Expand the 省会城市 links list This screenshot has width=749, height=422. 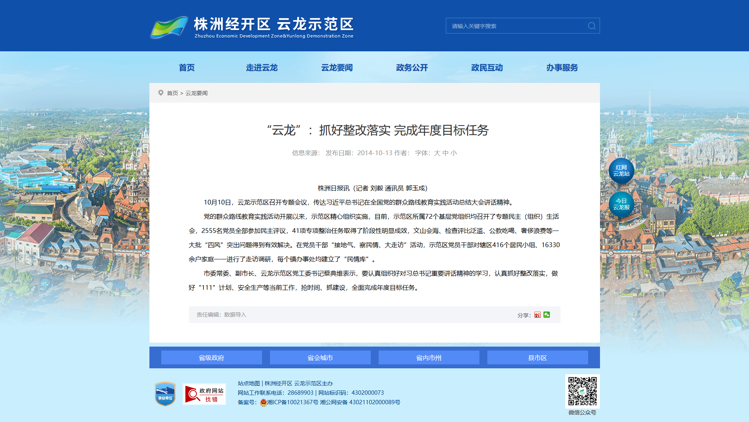coord(320,358)
